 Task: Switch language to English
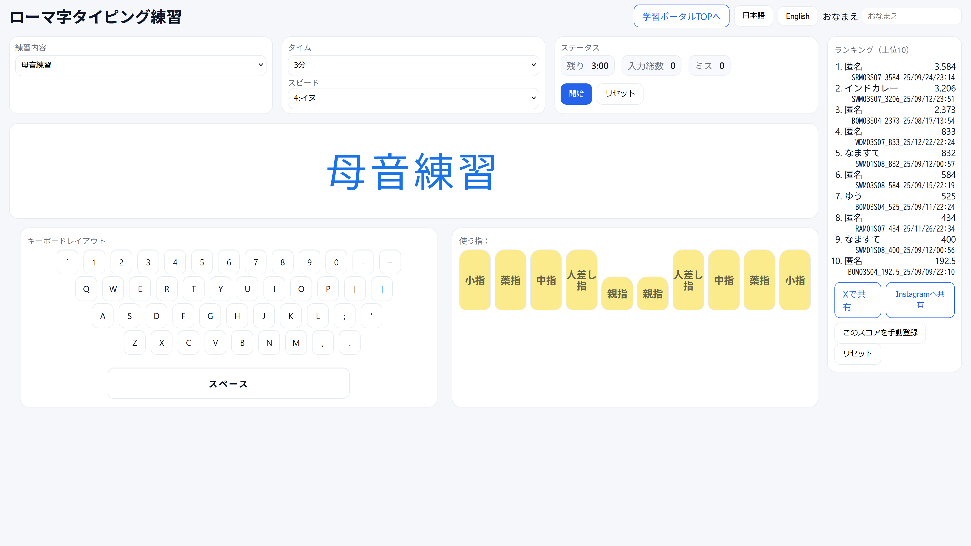coord(797,16)
